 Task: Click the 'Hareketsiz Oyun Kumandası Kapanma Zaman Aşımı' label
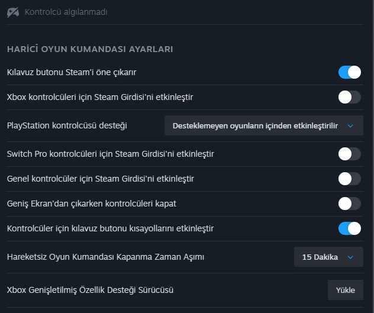point(105,257)
